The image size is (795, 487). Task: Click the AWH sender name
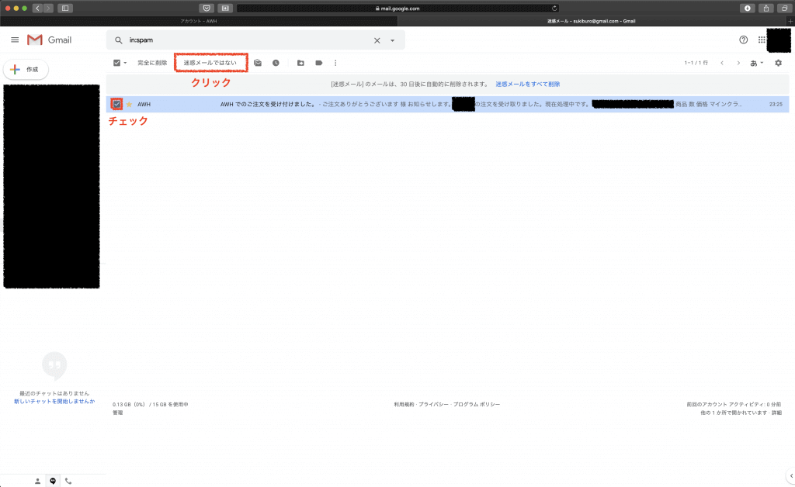[x=144, y=104]
